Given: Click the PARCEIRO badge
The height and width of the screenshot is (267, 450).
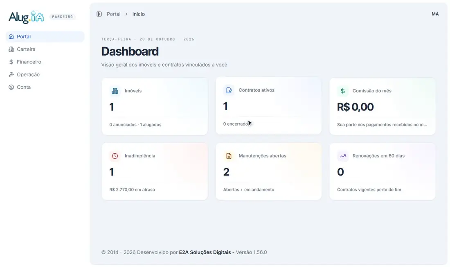Looking at the screenshot, I should pos(62,17).
